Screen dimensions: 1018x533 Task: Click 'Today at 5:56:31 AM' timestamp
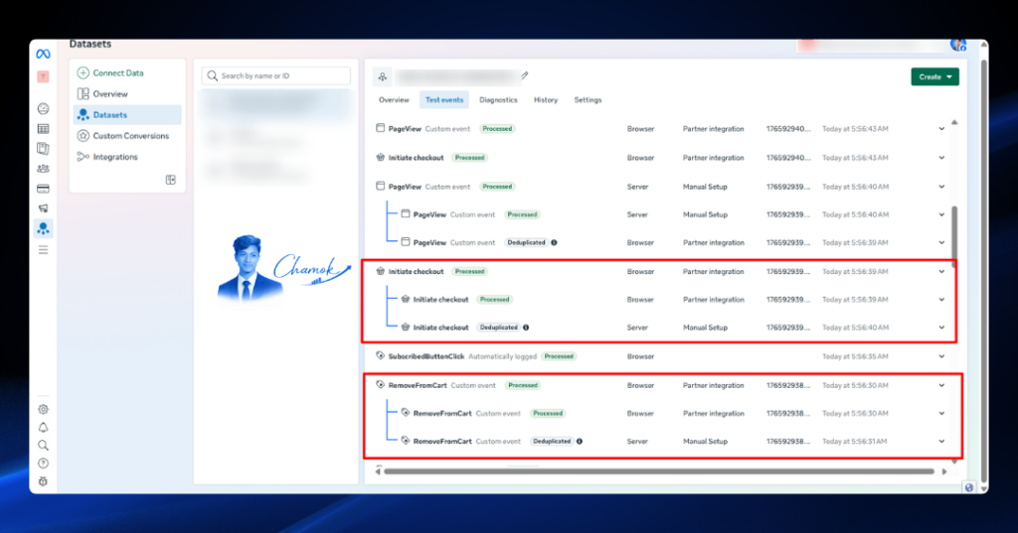[x=854, y=442]
